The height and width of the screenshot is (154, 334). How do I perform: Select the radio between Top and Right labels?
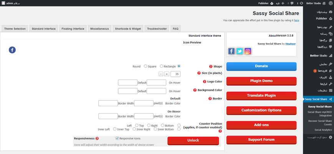coord(149,125)
